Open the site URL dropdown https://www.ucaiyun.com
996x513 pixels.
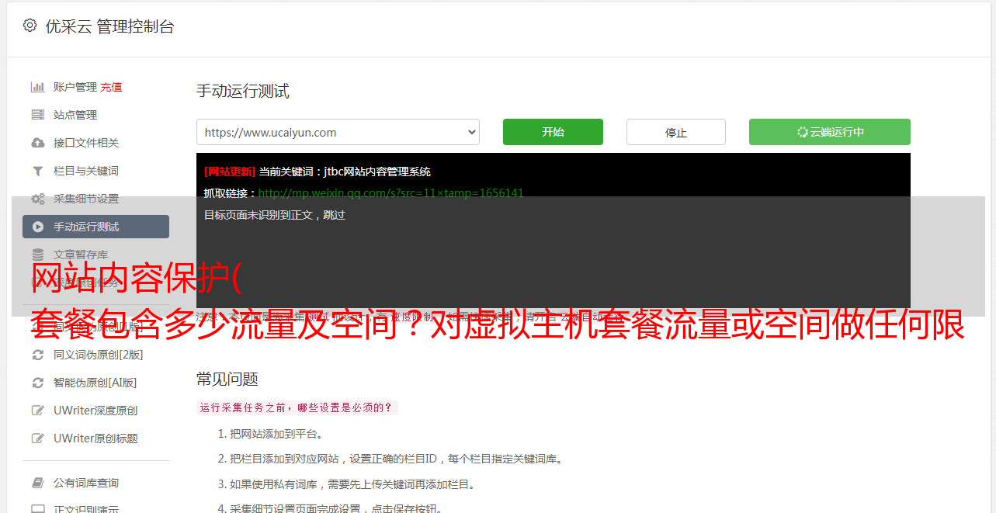coord(338,132)
